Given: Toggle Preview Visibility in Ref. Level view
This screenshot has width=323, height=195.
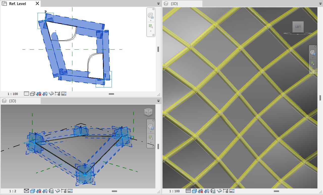Looking at the screenshot, I should [x=64, y=94].
